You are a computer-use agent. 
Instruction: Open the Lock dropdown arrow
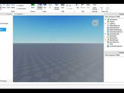coord(73,5)
